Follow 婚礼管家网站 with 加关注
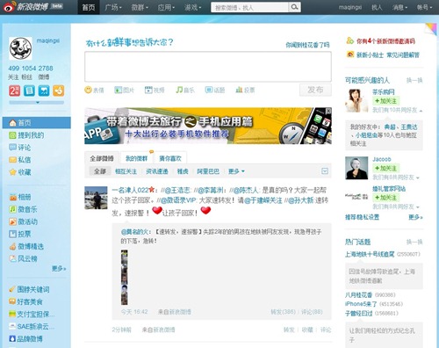This screenshot has height=348, width=439. pos(385,198)
